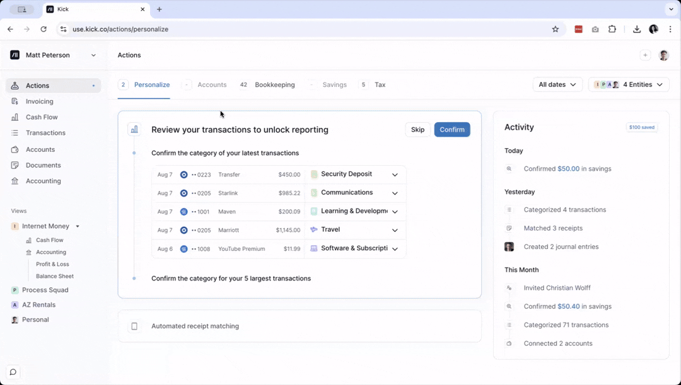Image resolution: width=681 pixels, height=385 pixels.
Task: Switch to the Tax tab
Action: click(380, 84)
